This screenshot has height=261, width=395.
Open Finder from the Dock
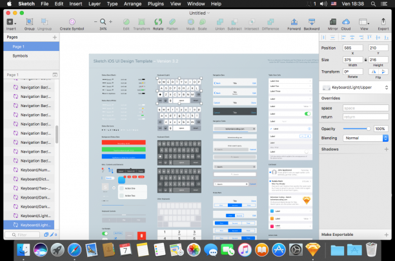23,249
